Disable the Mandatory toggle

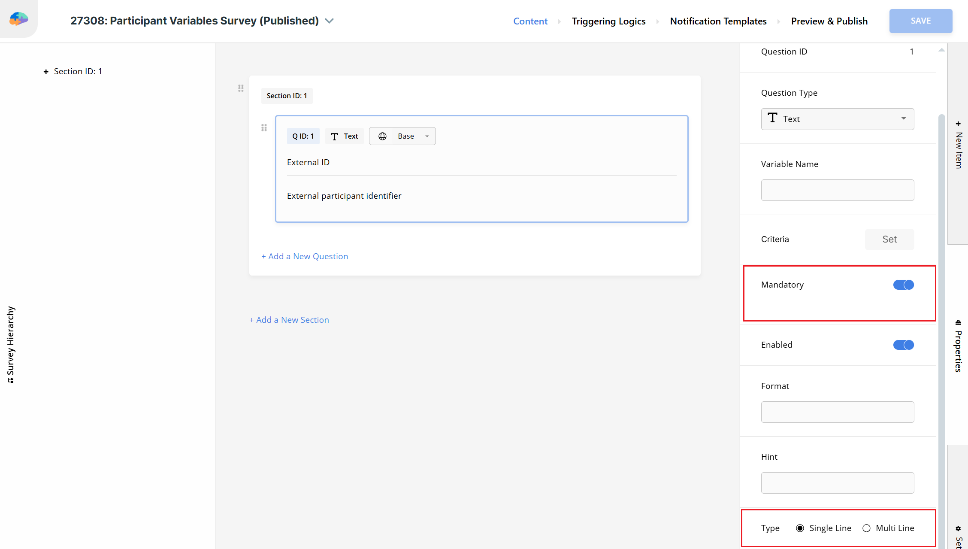coord(903,285)
